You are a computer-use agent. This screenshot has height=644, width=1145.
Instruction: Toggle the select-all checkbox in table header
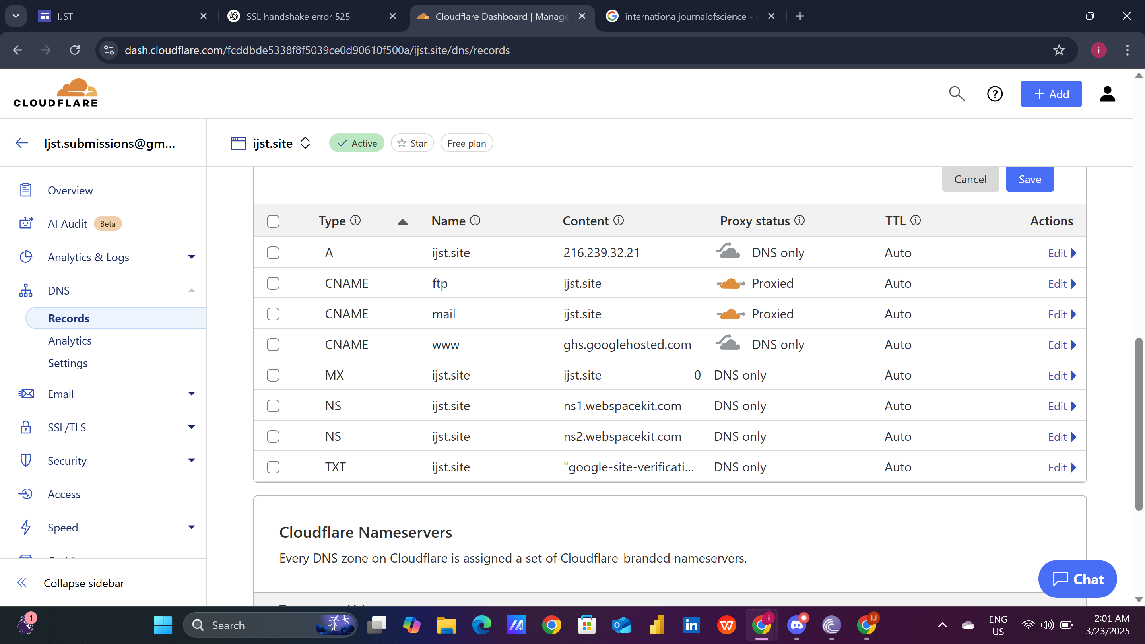[273, 221]
